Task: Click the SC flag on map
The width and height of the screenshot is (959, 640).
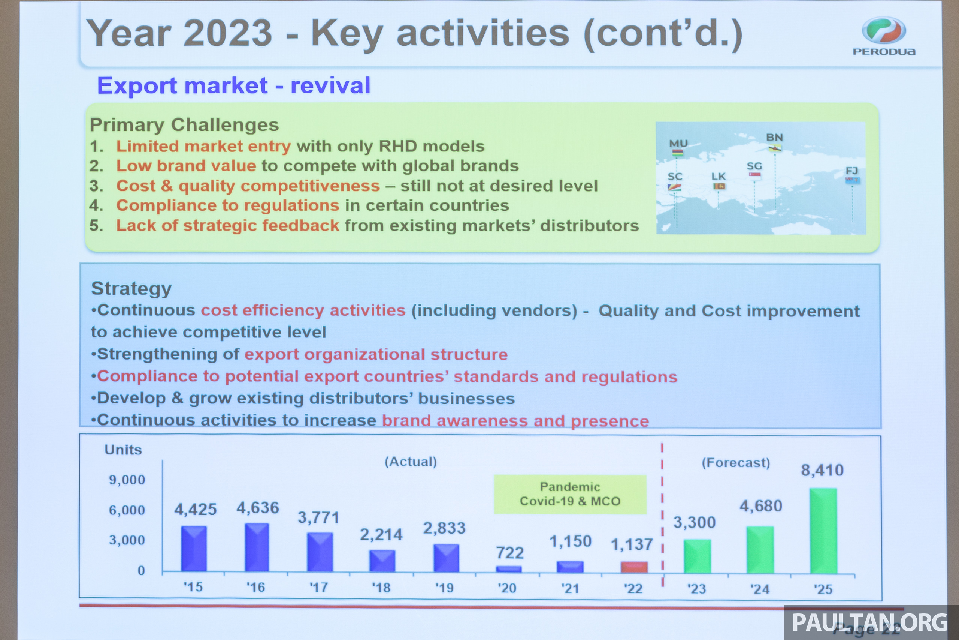Action: 674,187
